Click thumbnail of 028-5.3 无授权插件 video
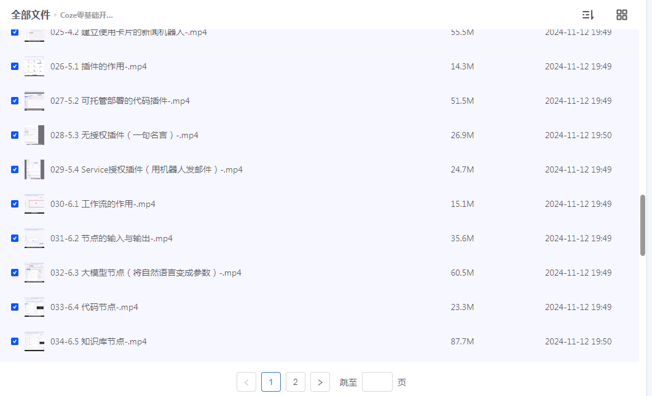 [34, 135]
